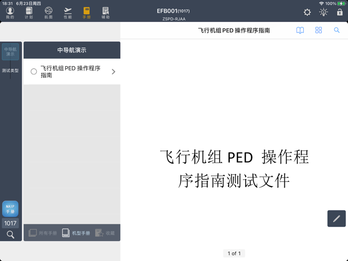Select the 手册 manuals tab
The height and width of the screenshot is (261, 348).
point(87,13)
